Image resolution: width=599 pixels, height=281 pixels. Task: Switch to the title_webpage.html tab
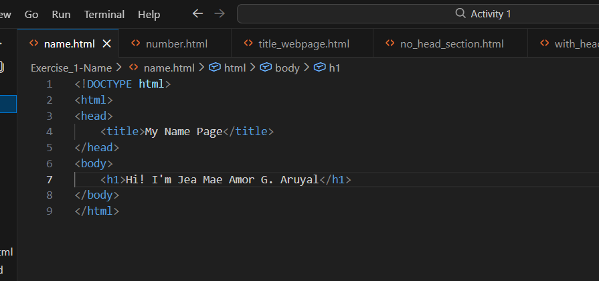(x=304, y=44)
